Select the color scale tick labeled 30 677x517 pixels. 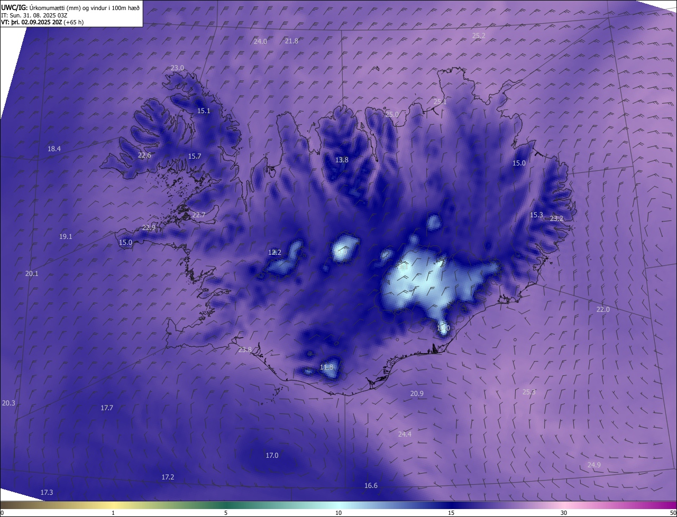564,513
